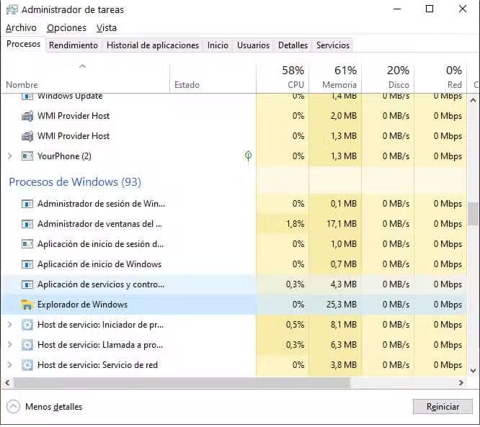Click Administrador de ventanas icon
This screenshot has width=480, height=427.
pos(27,224)
